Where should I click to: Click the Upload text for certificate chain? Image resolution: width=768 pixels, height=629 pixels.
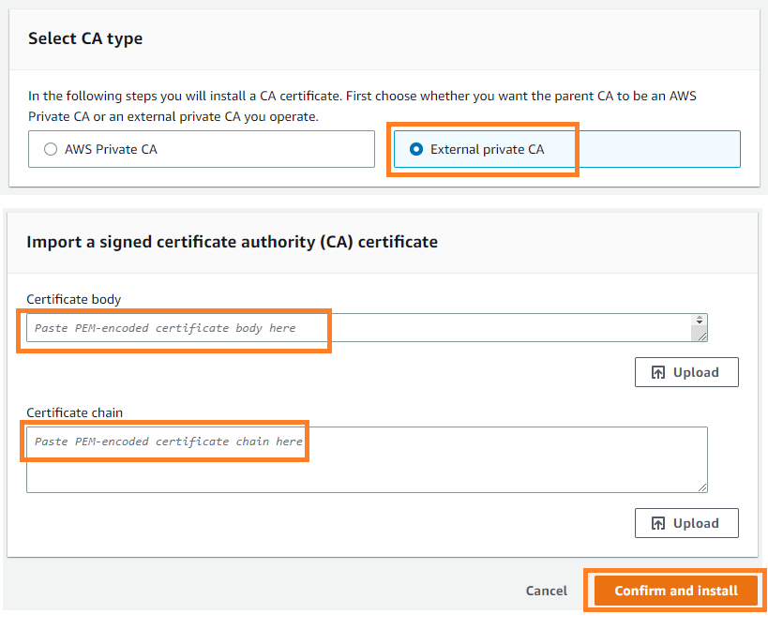pyautogui.click(x=696, y=523)
